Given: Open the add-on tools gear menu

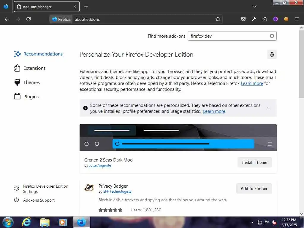Looking at the screenshot, I should point(272,54).
